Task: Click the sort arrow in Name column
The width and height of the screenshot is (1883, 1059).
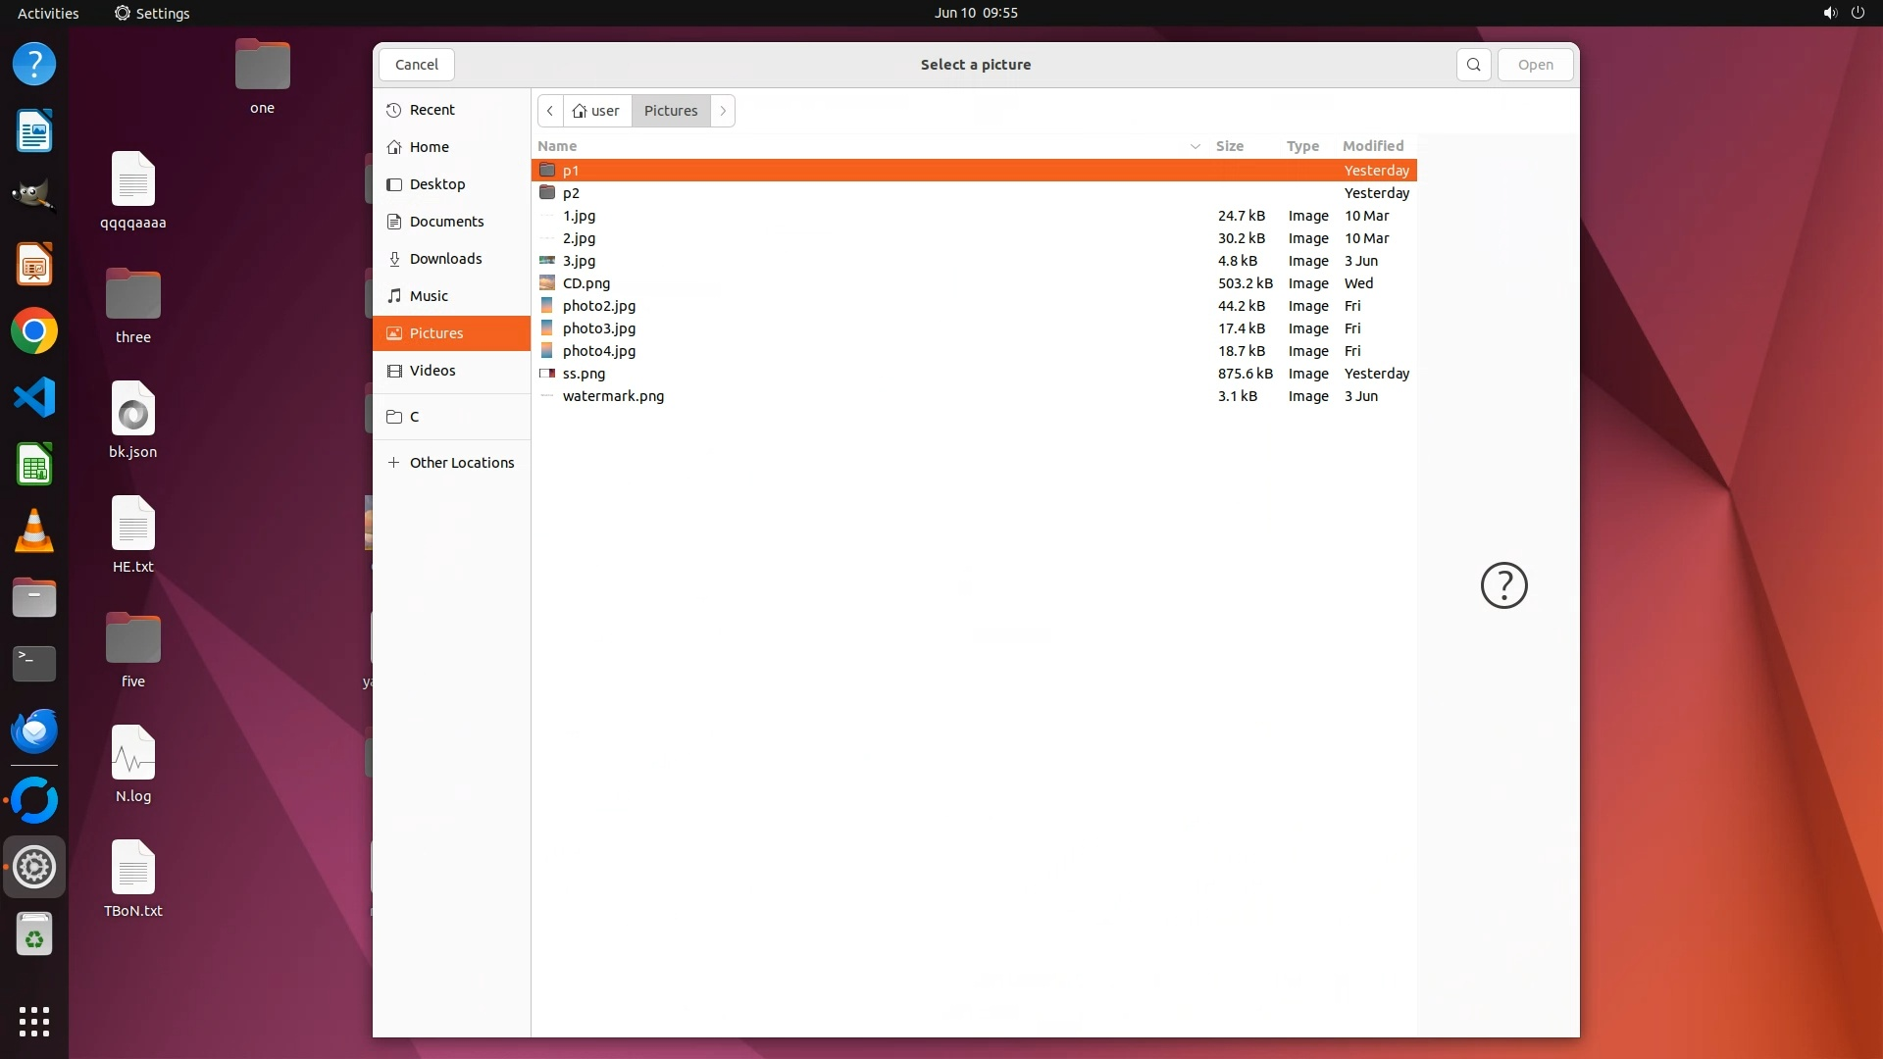Action: click(1195, 146)
